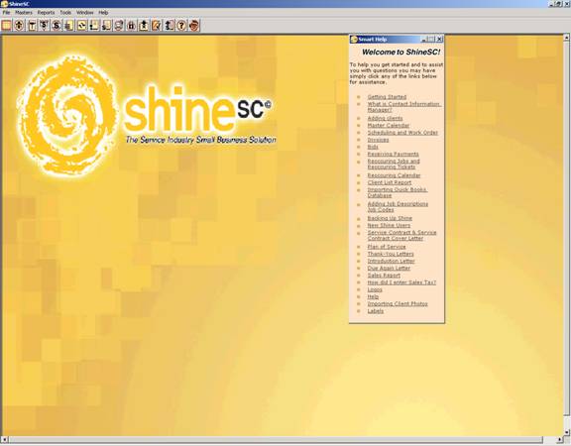Close the Smart Help panel
Screen dimensions: 571x446
439,39
